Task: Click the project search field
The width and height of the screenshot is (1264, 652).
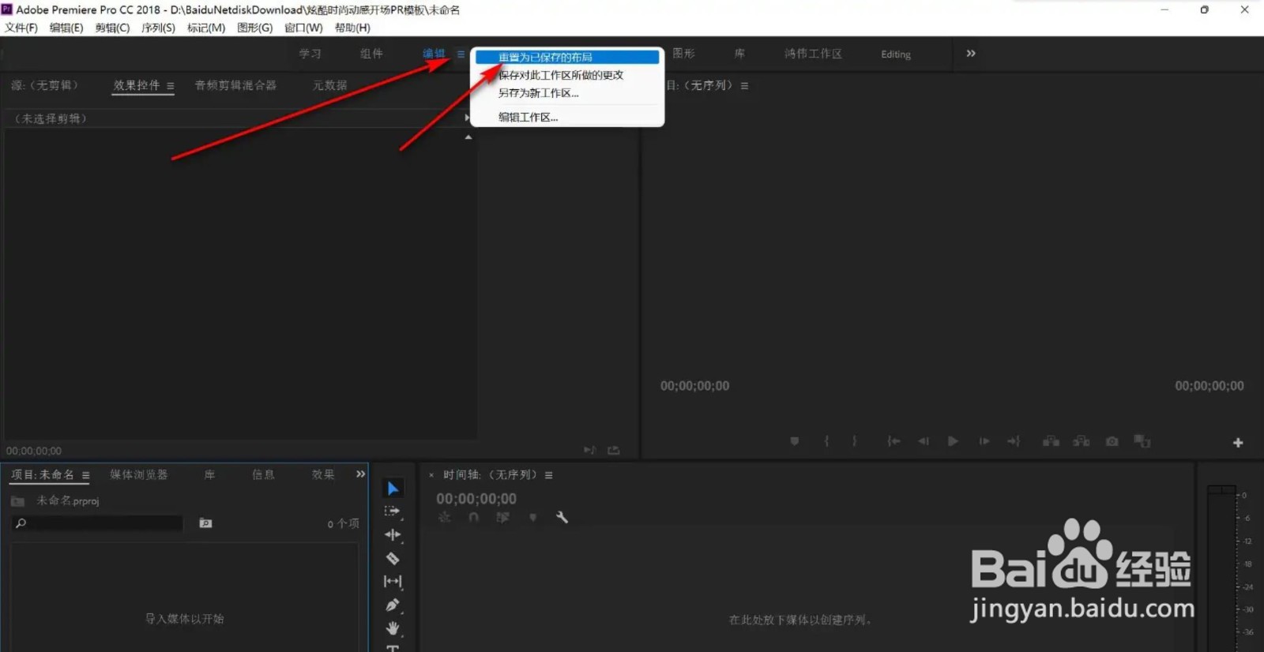Action: 97,523
